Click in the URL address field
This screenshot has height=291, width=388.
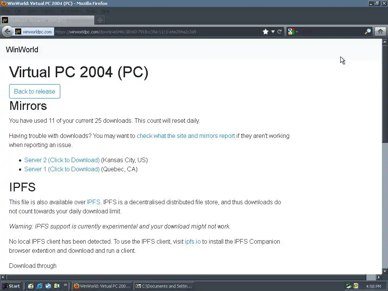pos(157,32)
